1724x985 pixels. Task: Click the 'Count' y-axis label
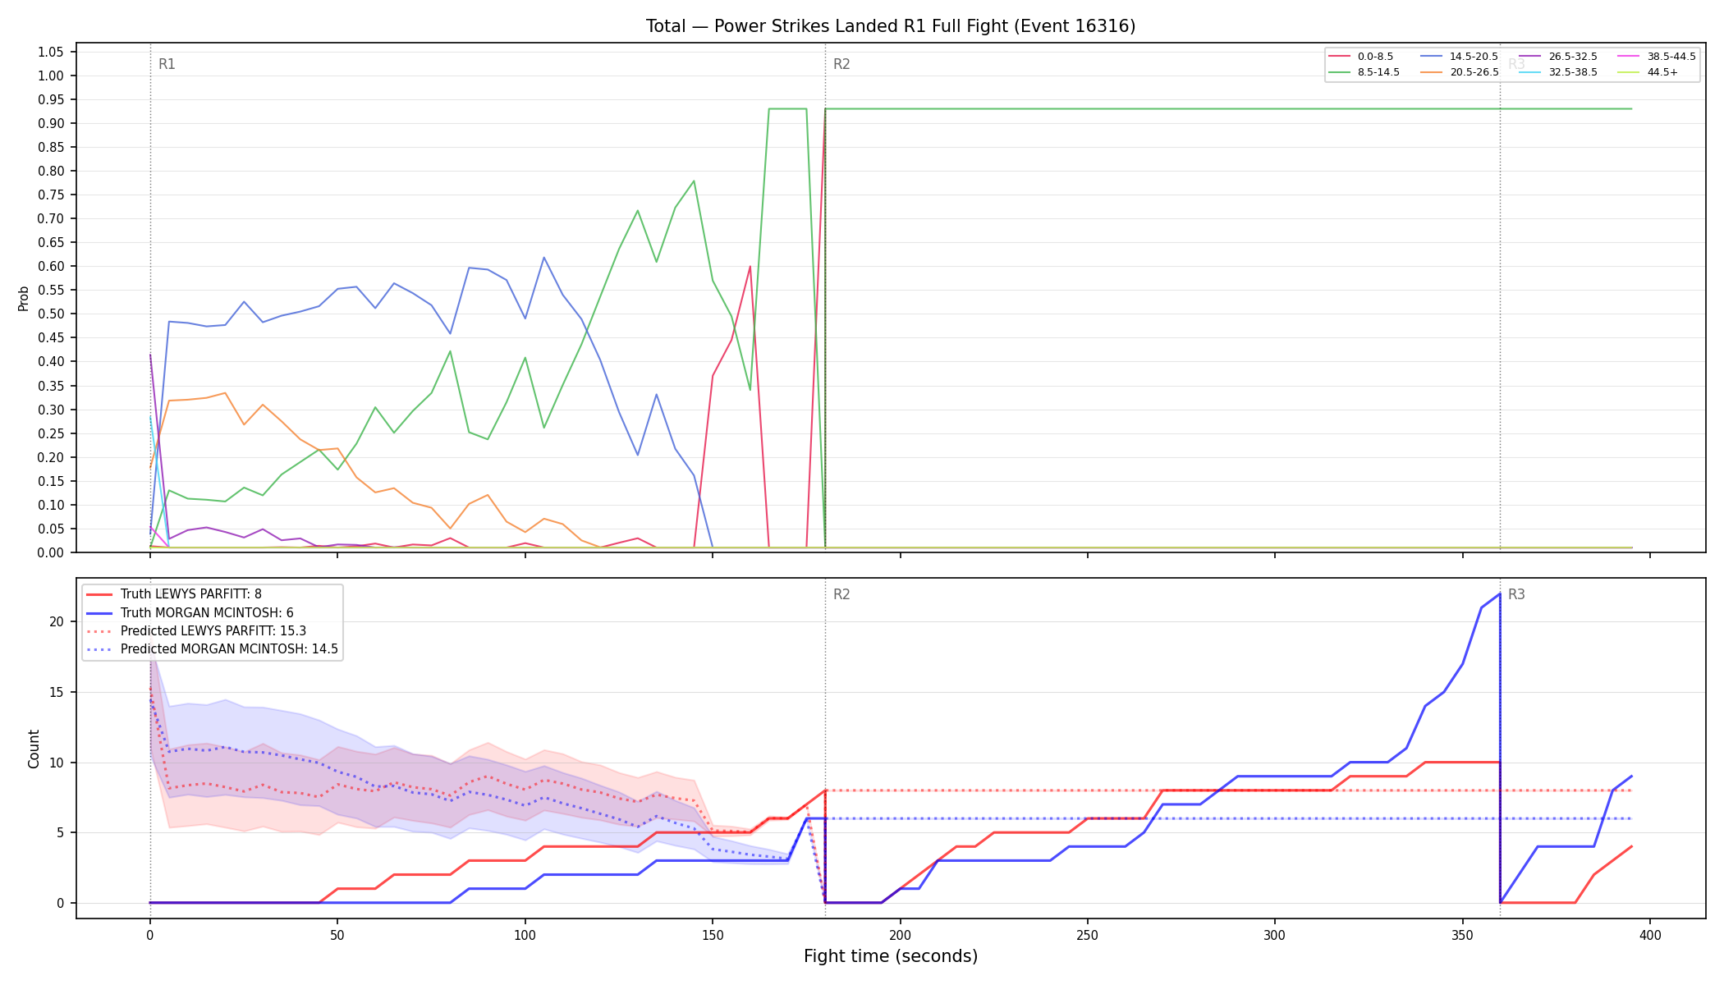(34, 749)
